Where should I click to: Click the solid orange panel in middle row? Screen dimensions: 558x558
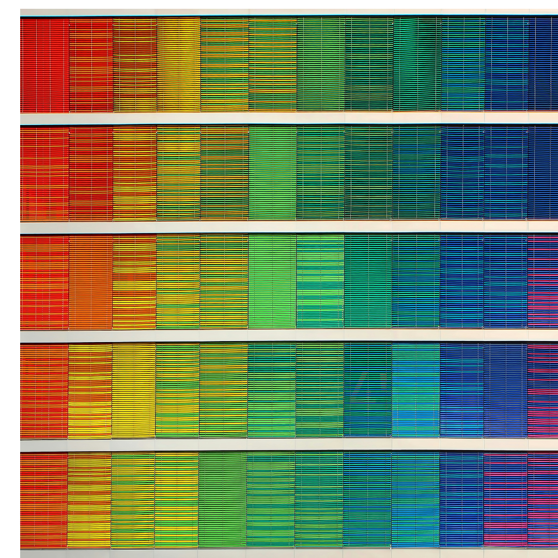click(90, 282)
